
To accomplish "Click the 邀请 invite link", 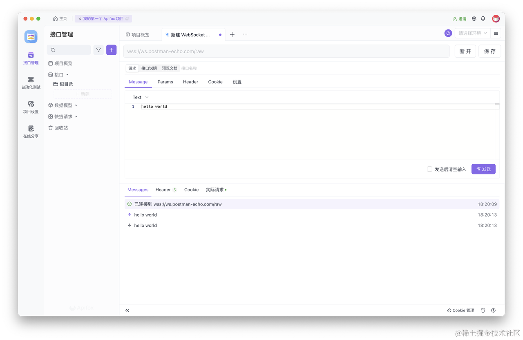I will tap(459, 19).
